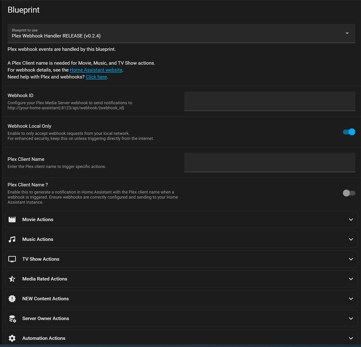Screen dimensions: 361x347
Task: Disable the Webhook Local Only toggle
Action: [349, 132]
